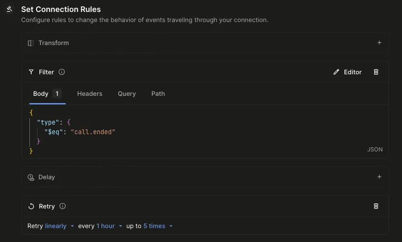The height and width of the screenshot is (242, 402).
Task: Delete the Filter rule with trash icon
Action: pos(376,72)
